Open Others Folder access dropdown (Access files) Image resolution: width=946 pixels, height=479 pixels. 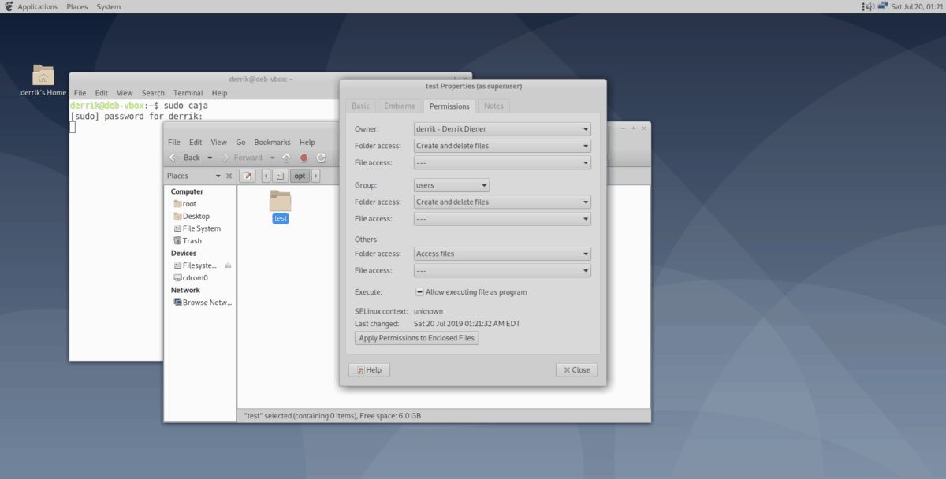point(502,254)
